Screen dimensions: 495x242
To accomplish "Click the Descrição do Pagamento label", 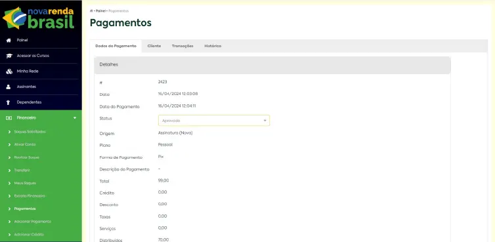I will tap(124, 169).
